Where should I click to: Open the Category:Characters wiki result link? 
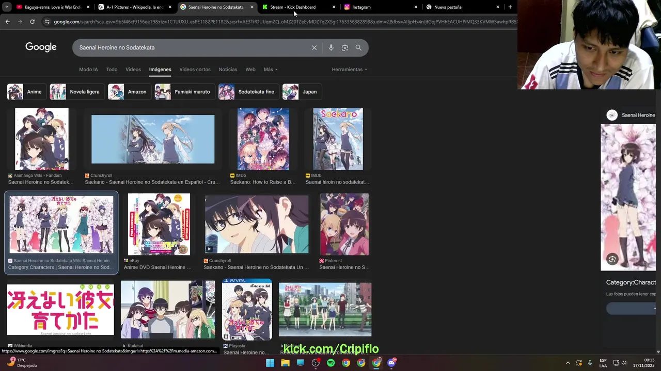[x=61, y=267]
